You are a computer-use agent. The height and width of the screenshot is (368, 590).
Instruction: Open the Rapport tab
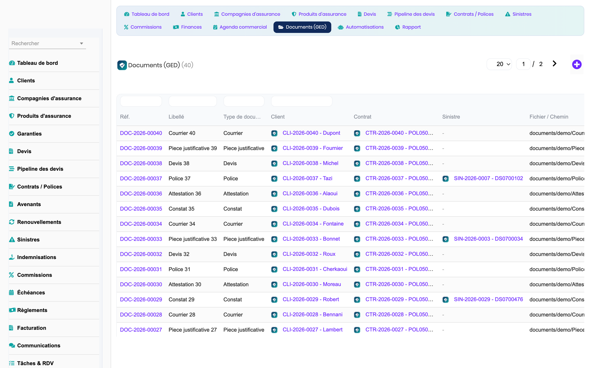pos(408,27)
